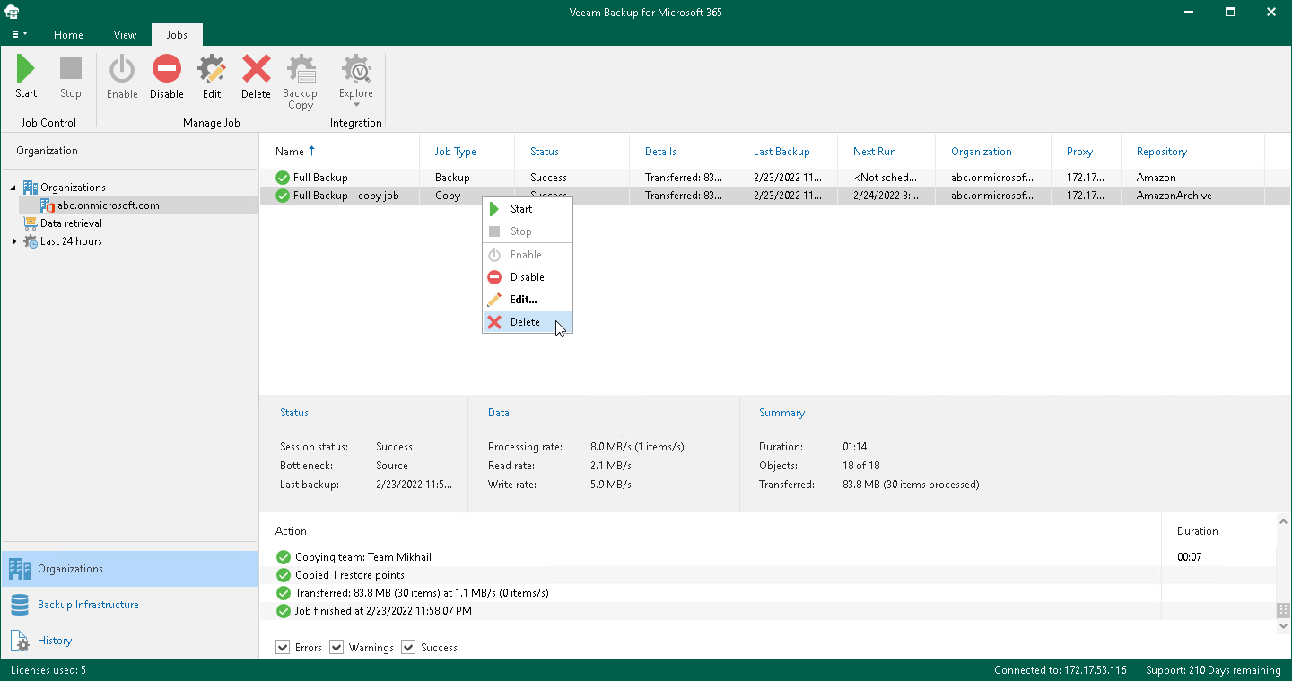Sort by the Organization column header
The image size is (1292, 681).
(x=993, y=152)
